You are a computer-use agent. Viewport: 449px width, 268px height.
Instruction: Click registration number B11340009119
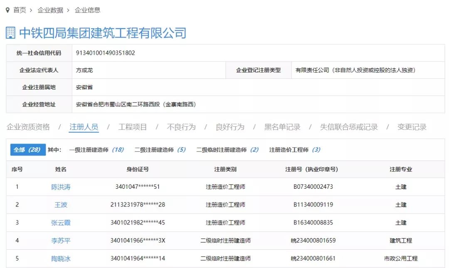click(x=313, y=205)
